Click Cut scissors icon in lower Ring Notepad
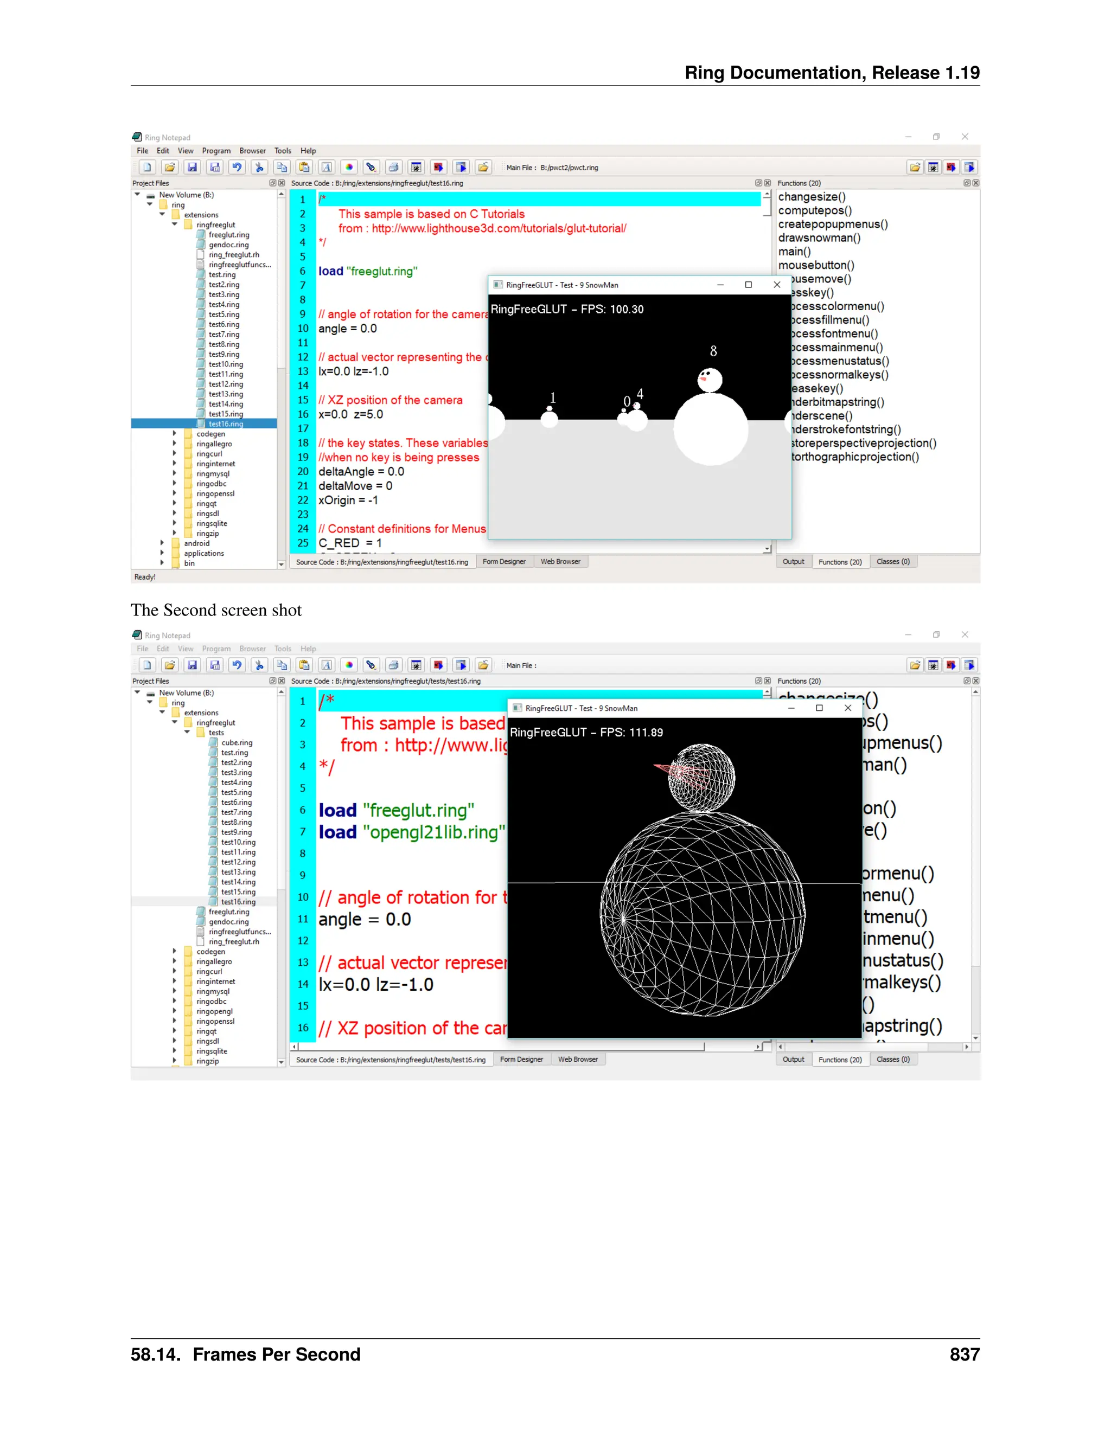 [259, 665]
